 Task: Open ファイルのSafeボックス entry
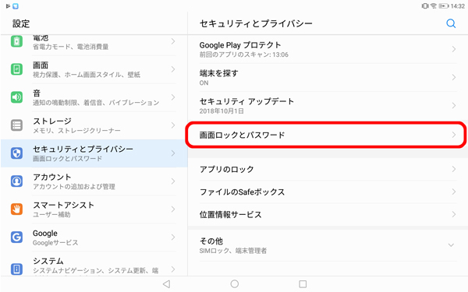(328, 192)
